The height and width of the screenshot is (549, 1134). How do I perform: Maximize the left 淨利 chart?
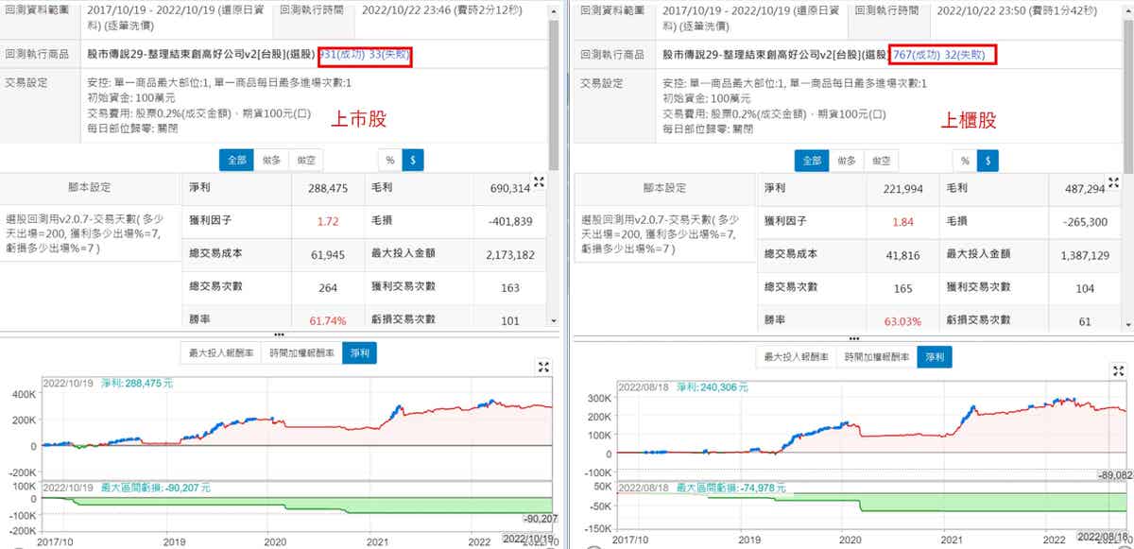tap(543, 367)
